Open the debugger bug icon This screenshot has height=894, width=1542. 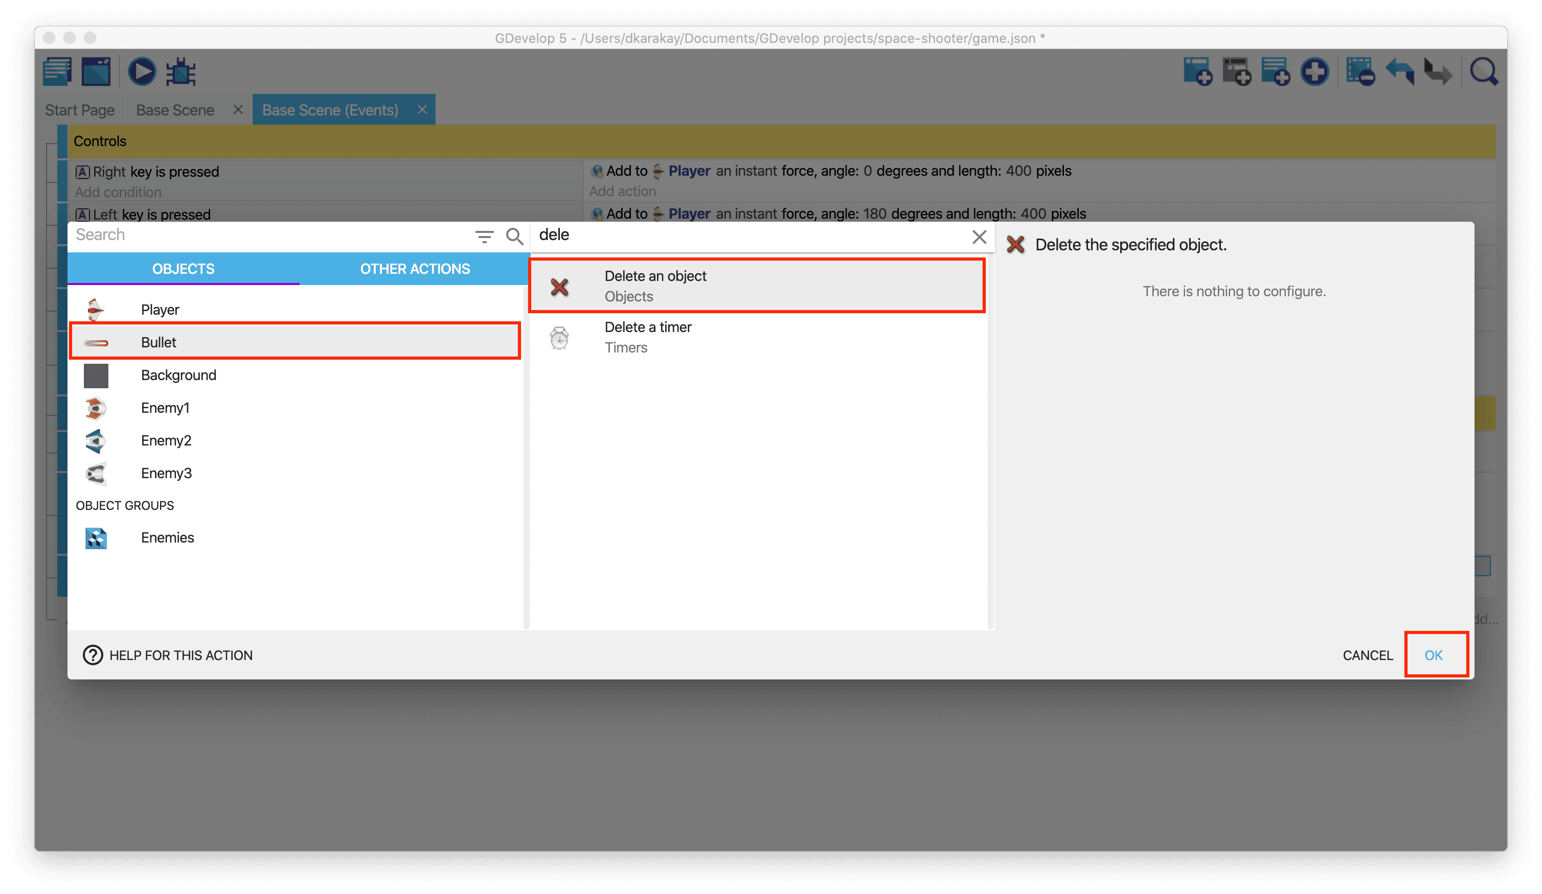(181, 72)
